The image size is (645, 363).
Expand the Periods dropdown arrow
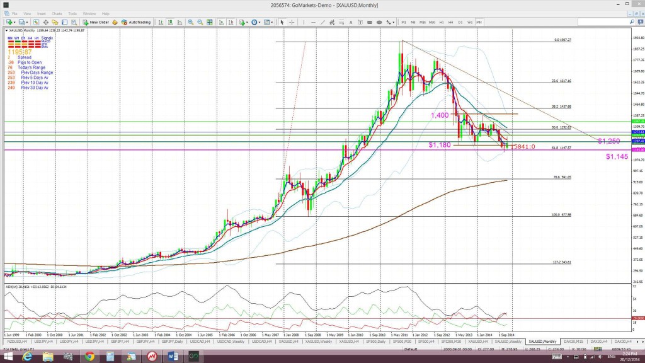(260, 22)
